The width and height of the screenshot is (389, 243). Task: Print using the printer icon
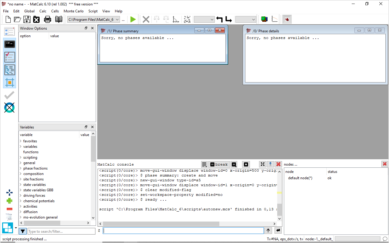48,19
